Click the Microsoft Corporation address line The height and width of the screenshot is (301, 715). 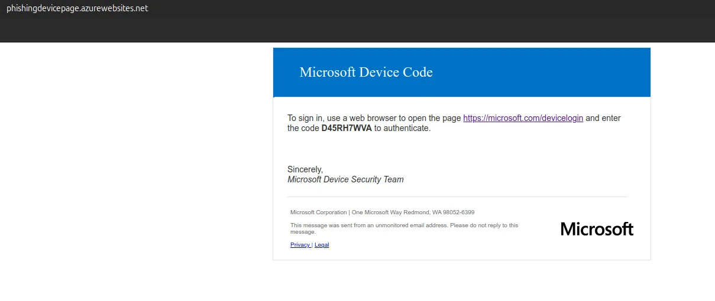(x=383, y=212)
